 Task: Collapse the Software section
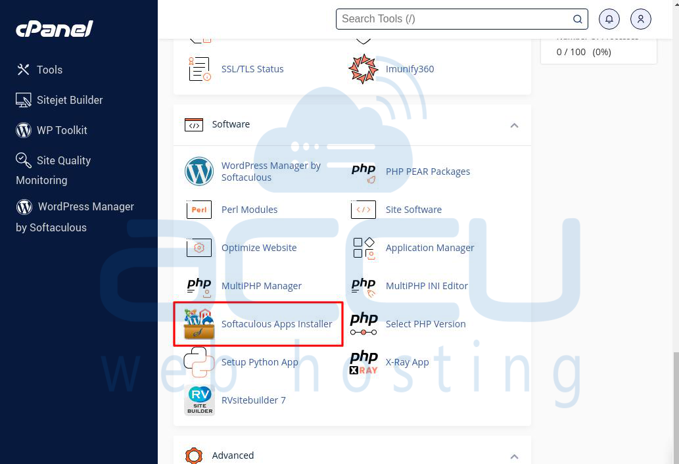tap(514, 125)
